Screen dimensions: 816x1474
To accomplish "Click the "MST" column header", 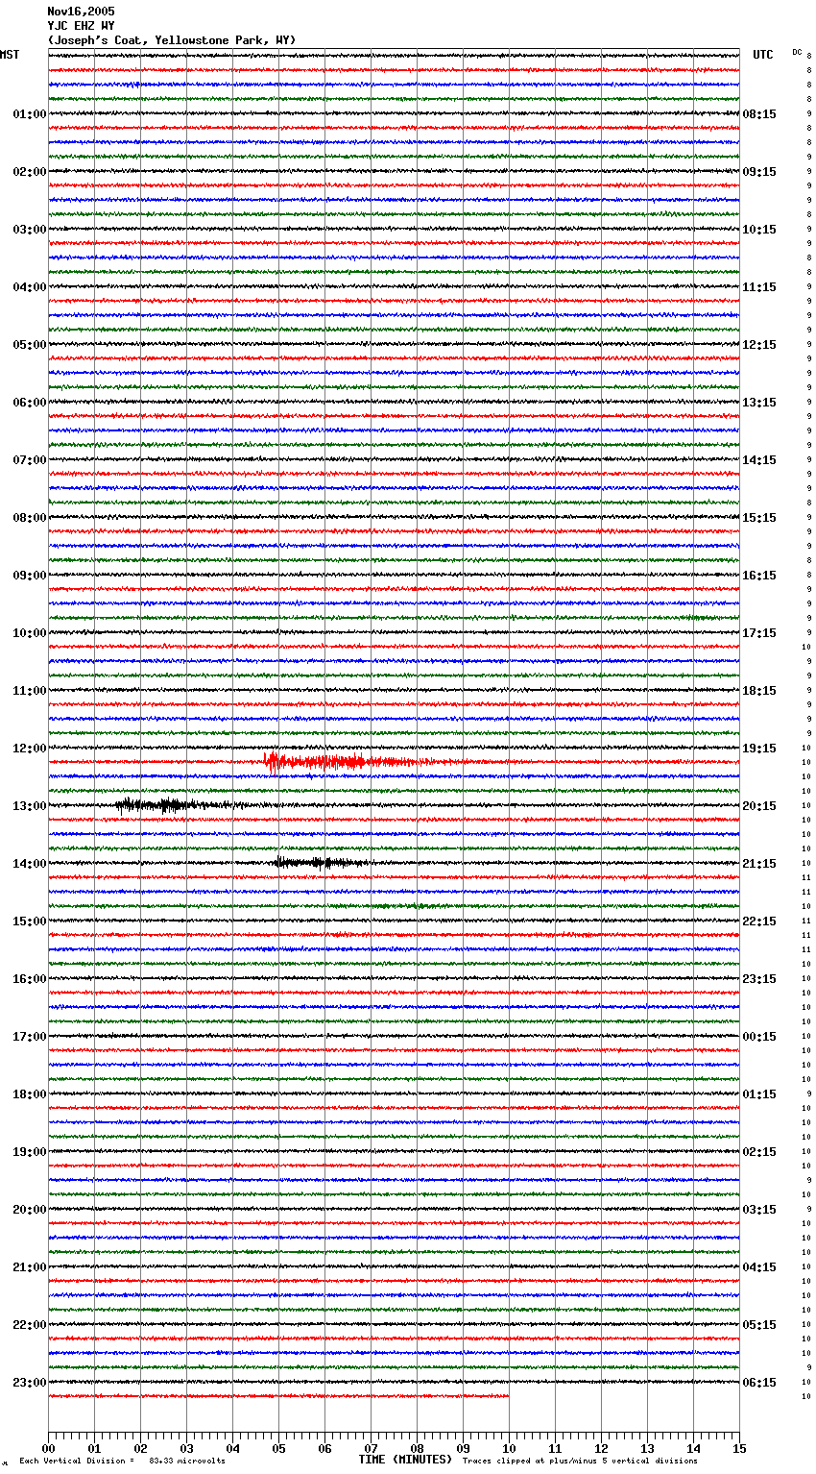I will pos(10,55).
